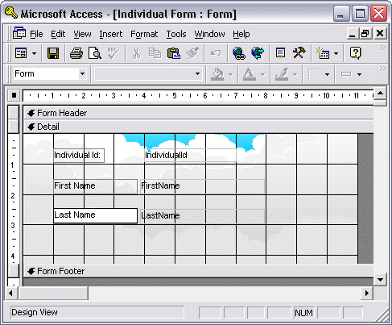Click the Fill/Back Color paint bucket
This screenshot has height=325, width=392.
point(217,74)
